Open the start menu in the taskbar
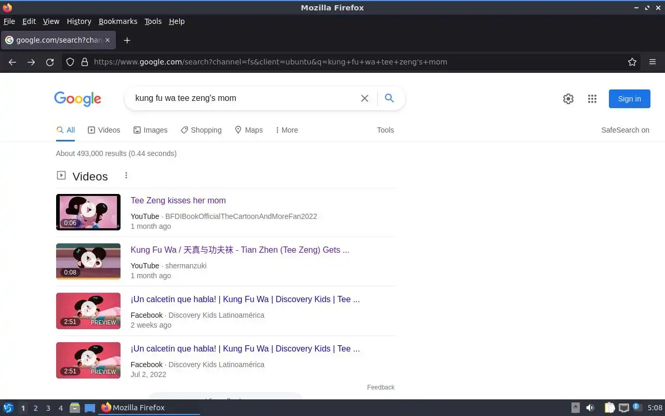This screenshot has width=665, height=416. 8,408
